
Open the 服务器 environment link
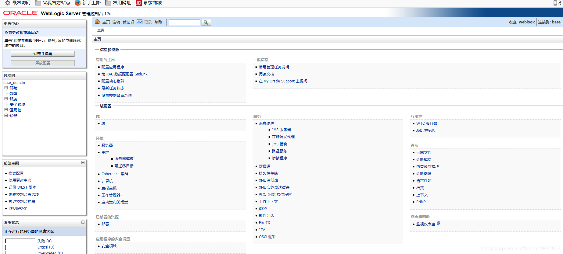pos(107,145)
